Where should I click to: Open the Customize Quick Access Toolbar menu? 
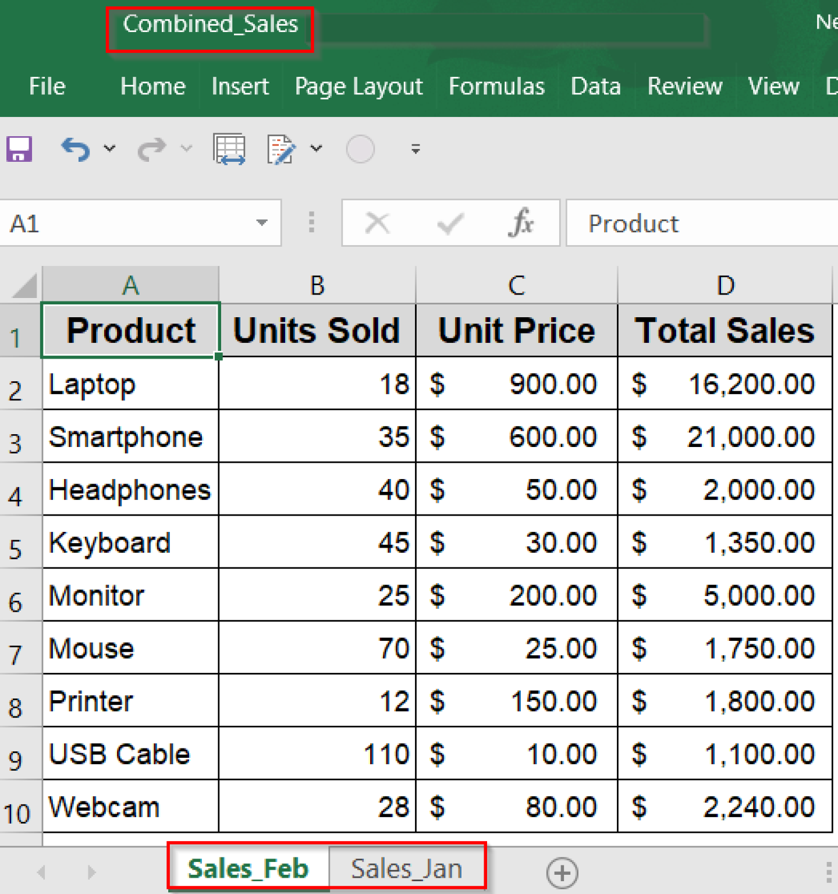[x=415, y=149]
